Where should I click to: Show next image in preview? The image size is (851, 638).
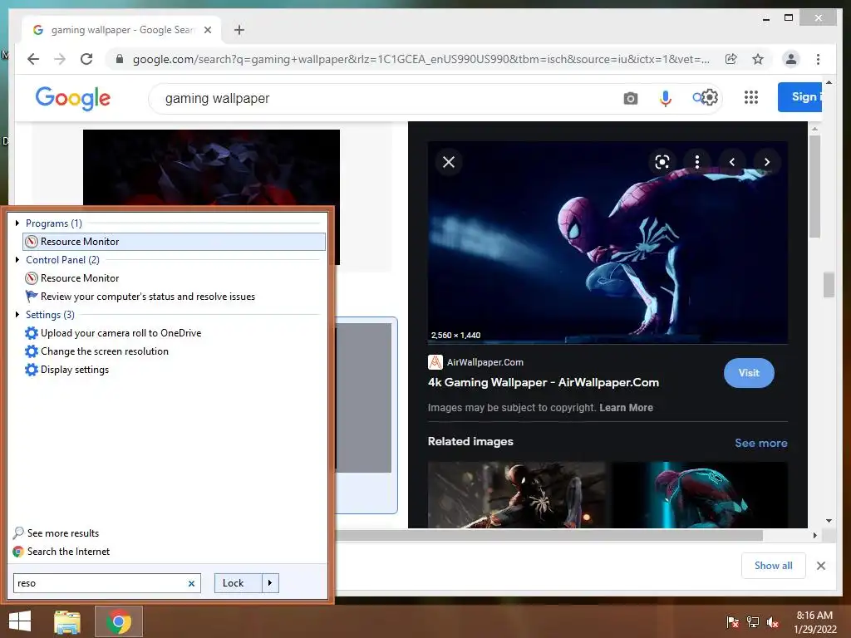click(x=766, y=162)
